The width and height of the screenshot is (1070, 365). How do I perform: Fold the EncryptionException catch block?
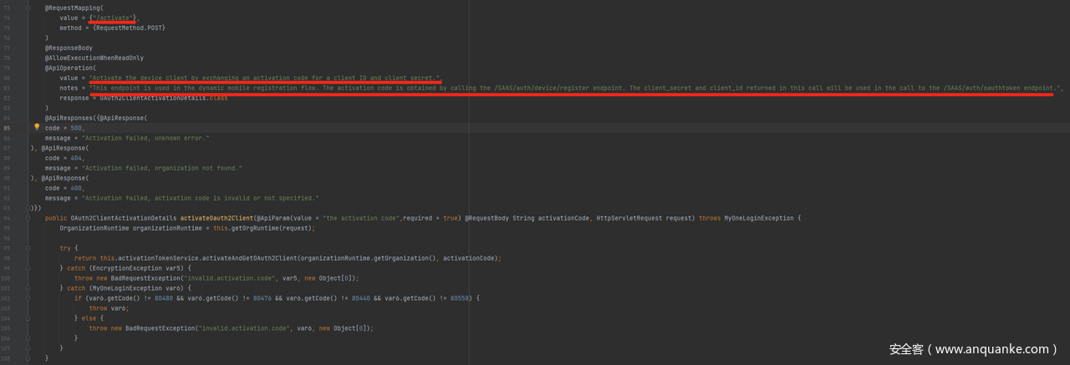(x=28, y=268)
